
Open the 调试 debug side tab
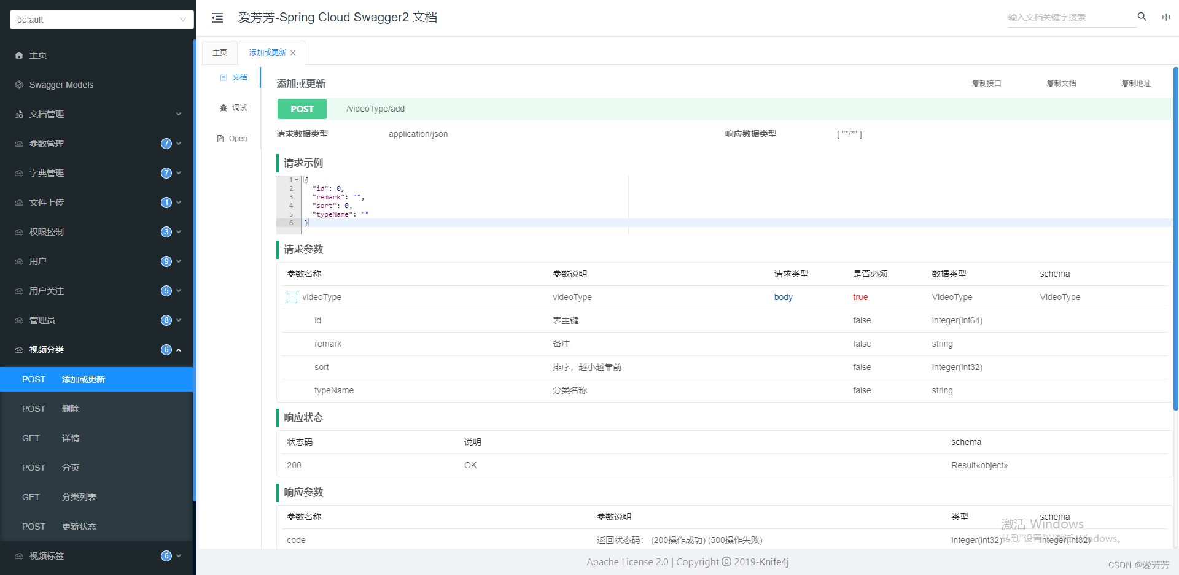[233, 108]
